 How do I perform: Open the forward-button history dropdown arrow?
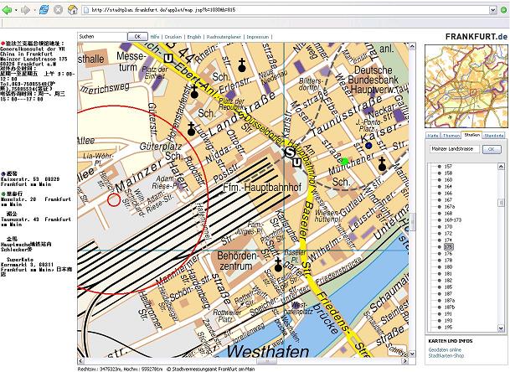point(34,10)
